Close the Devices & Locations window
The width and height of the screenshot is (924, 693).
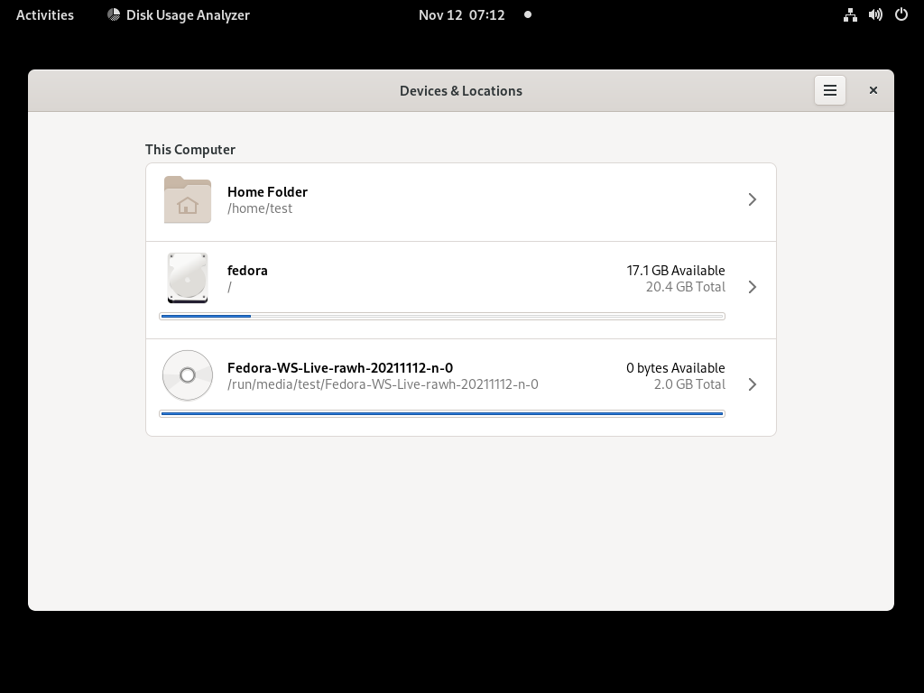(x=873, y=90)
